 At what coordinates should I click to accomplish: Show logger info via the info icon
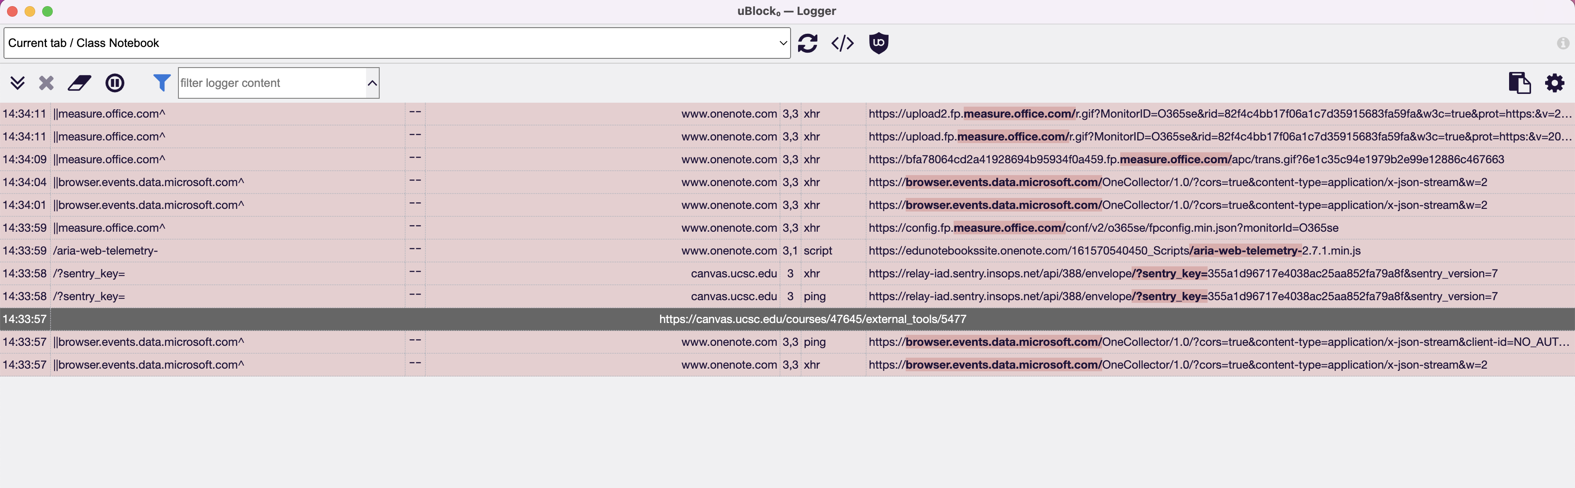(x=1564, y=43)
